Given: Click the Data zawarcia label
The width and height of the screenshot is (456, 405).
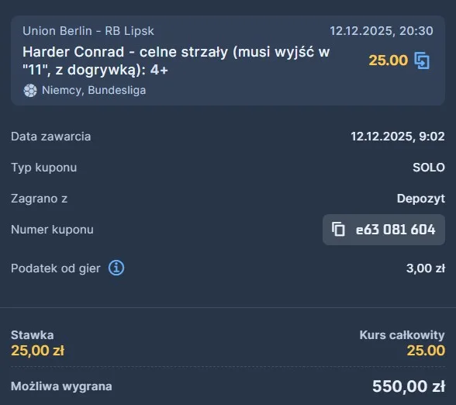Looking at the screenshot, I should click(x=51, y=137).
